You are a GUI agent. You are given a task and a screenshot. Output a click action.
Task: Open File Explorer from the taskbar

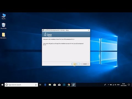point(50,85)
